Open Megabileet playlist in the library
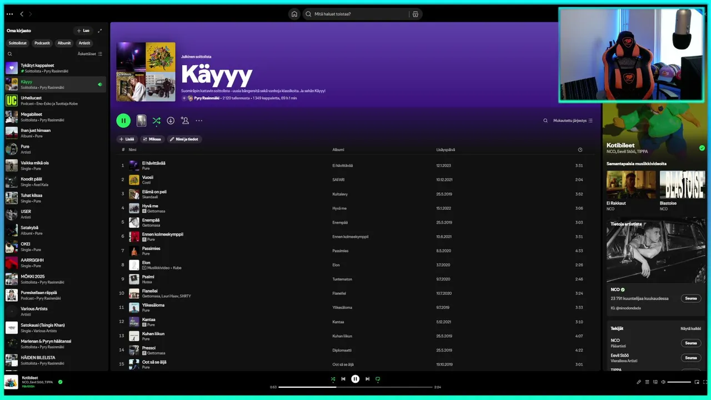Viewport: 711px width, 400px height. tap(55, 117)
